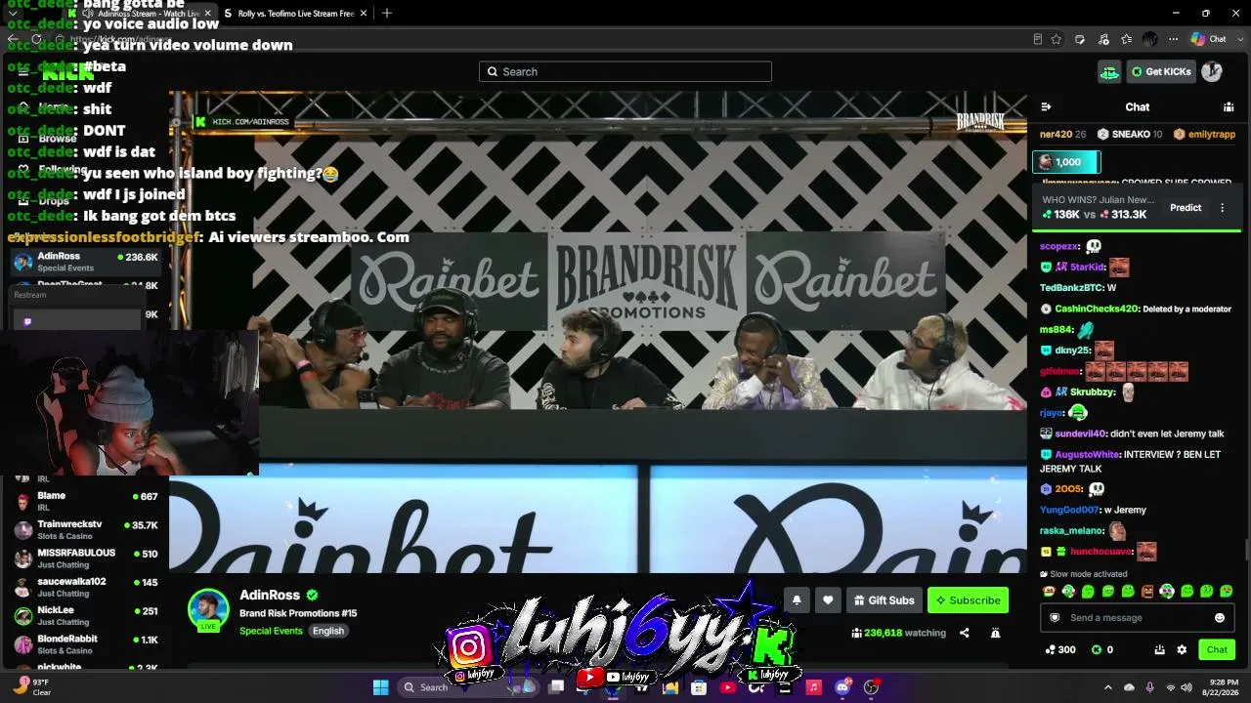1251x703 pixels.
Task: Open the prediction options three-dot menu
Action: [x=1222, y=208]
